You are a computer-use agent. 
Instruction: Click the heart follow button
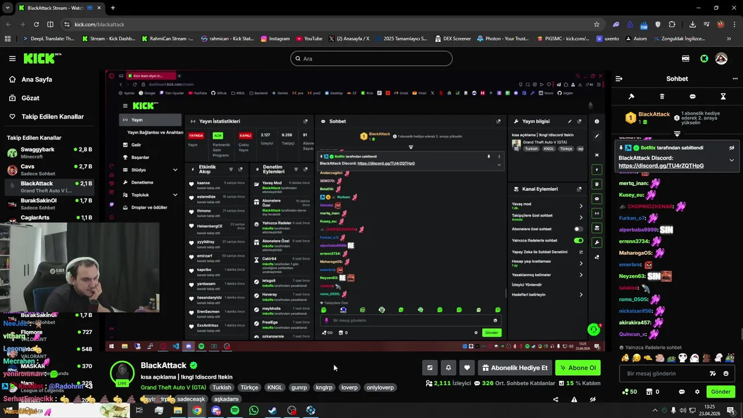click(467, 367)
